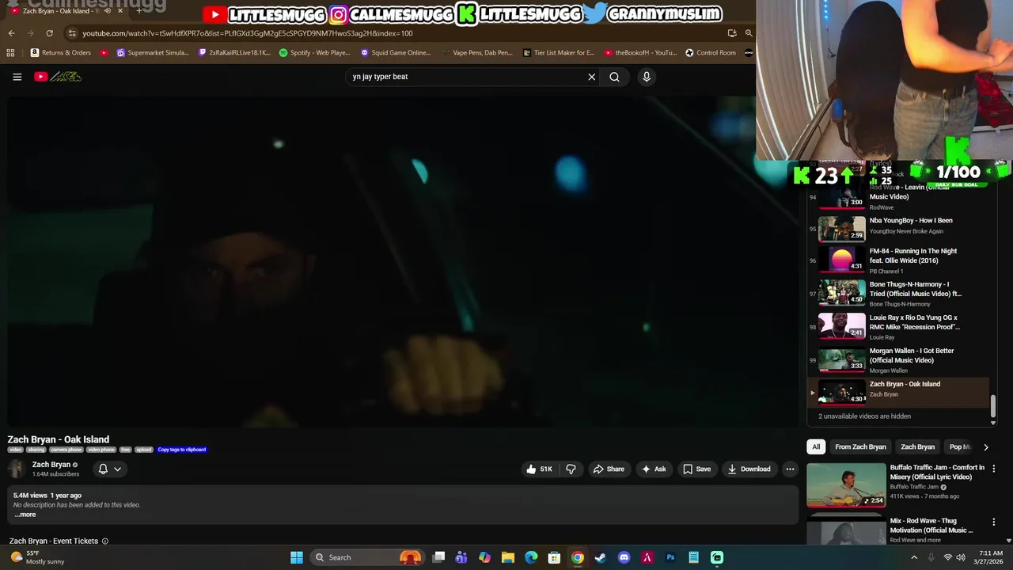
Task: Mute the Zach Bryan tab audio
Action: point(108,11)
